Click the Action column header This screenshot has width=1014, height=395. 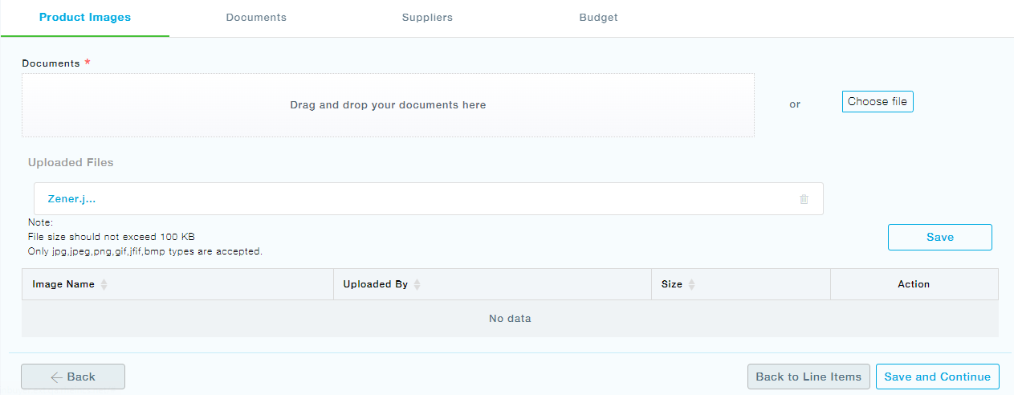pyautogui.click(x=914, y=284)
